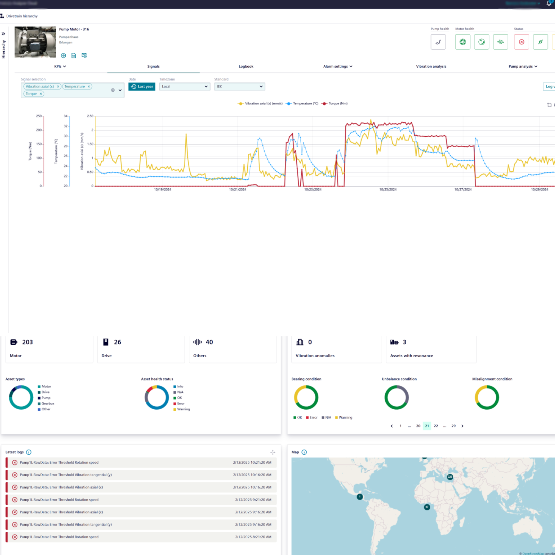
Task: Click the Asset types donut chart
Action: [21, 398]
